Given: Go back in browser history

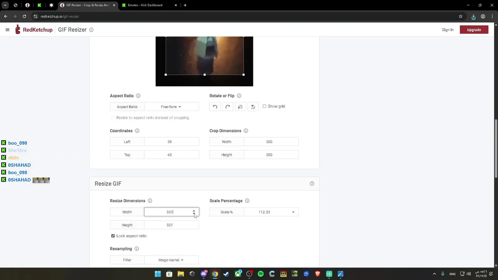Looking at the screenshot, I should [5, 16].
